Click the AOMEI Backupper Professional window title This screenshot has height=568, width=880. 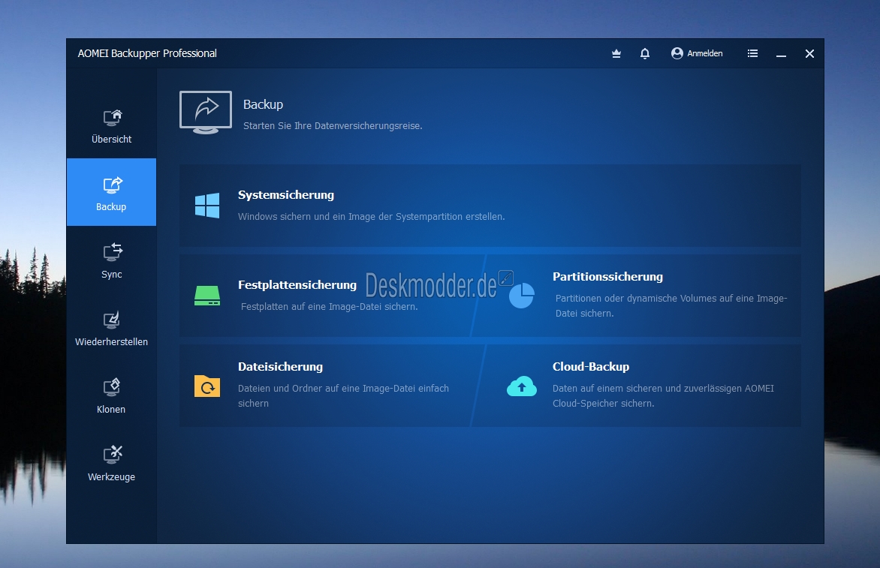(x=147, y=53)
